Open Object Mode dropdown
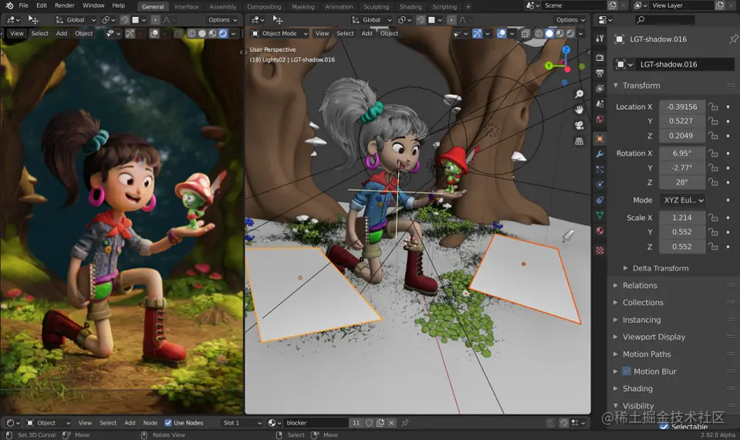 click(279, 33)
